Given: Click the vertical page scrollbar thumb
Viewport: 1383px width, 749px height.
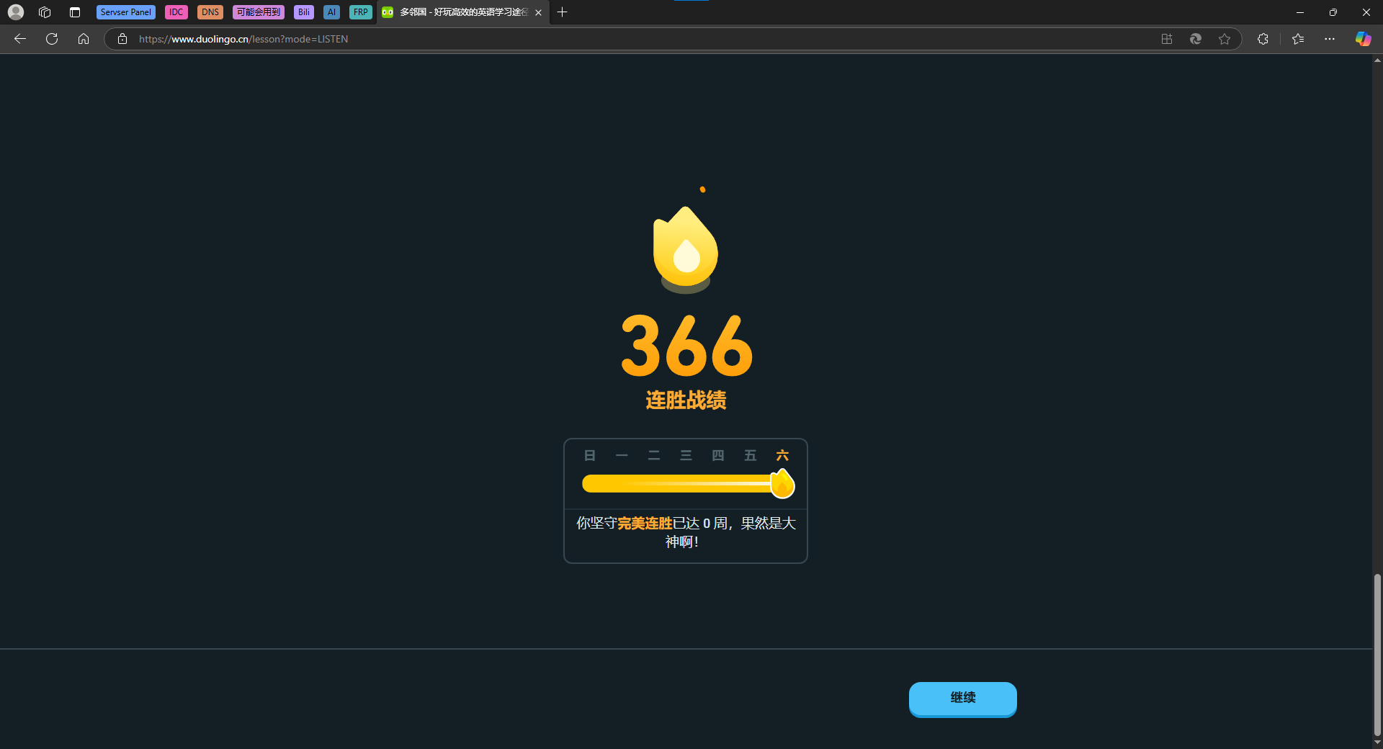Looking at the screenshot, I should point(1377,654).
